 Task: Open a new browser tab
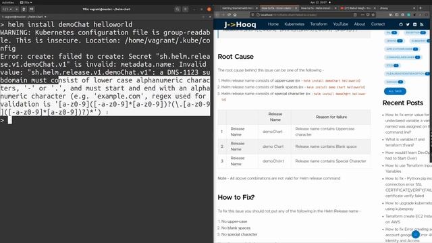(421, 8)
